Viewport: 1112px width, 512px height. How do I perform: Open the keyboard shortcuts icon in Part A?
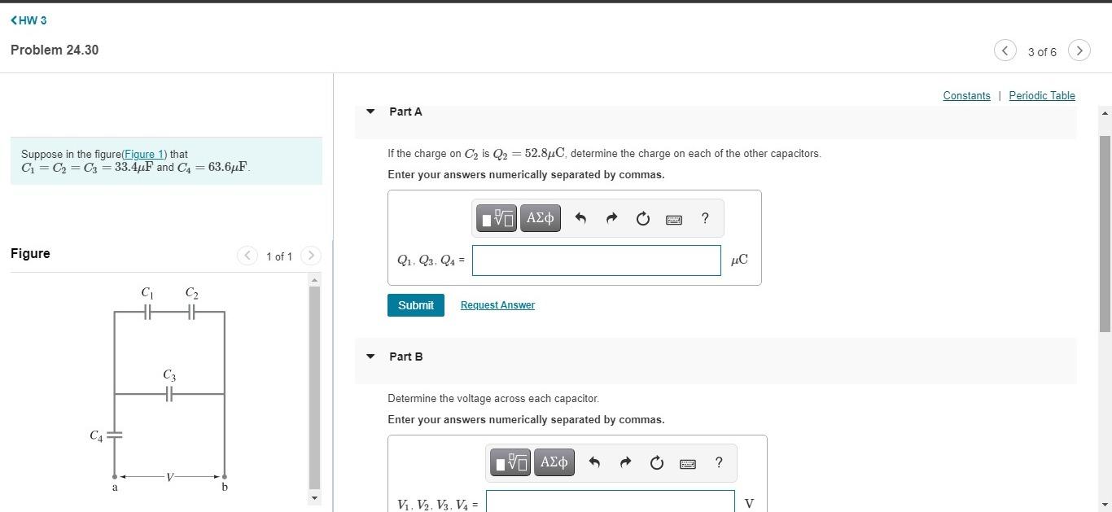pos(673,218)
